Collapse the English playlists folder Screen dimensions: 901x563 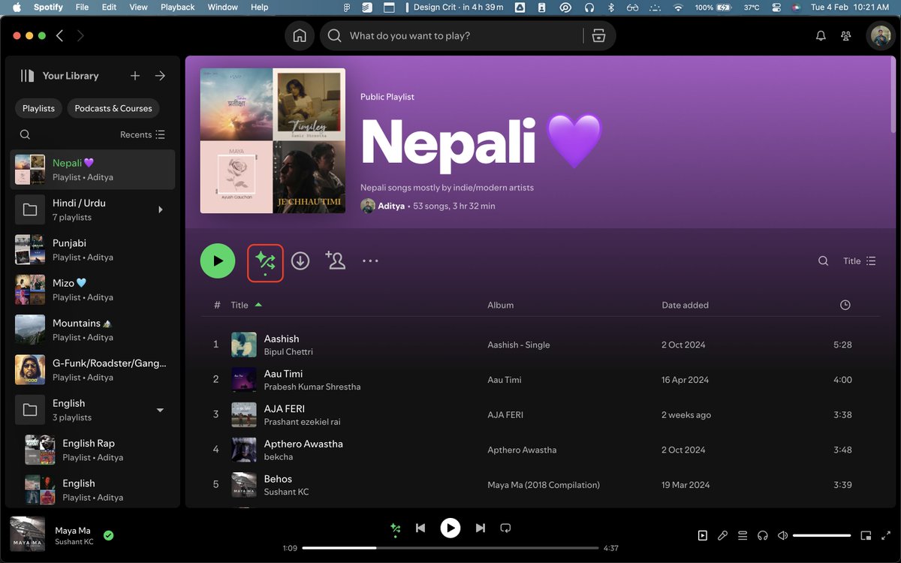[160, 410]
